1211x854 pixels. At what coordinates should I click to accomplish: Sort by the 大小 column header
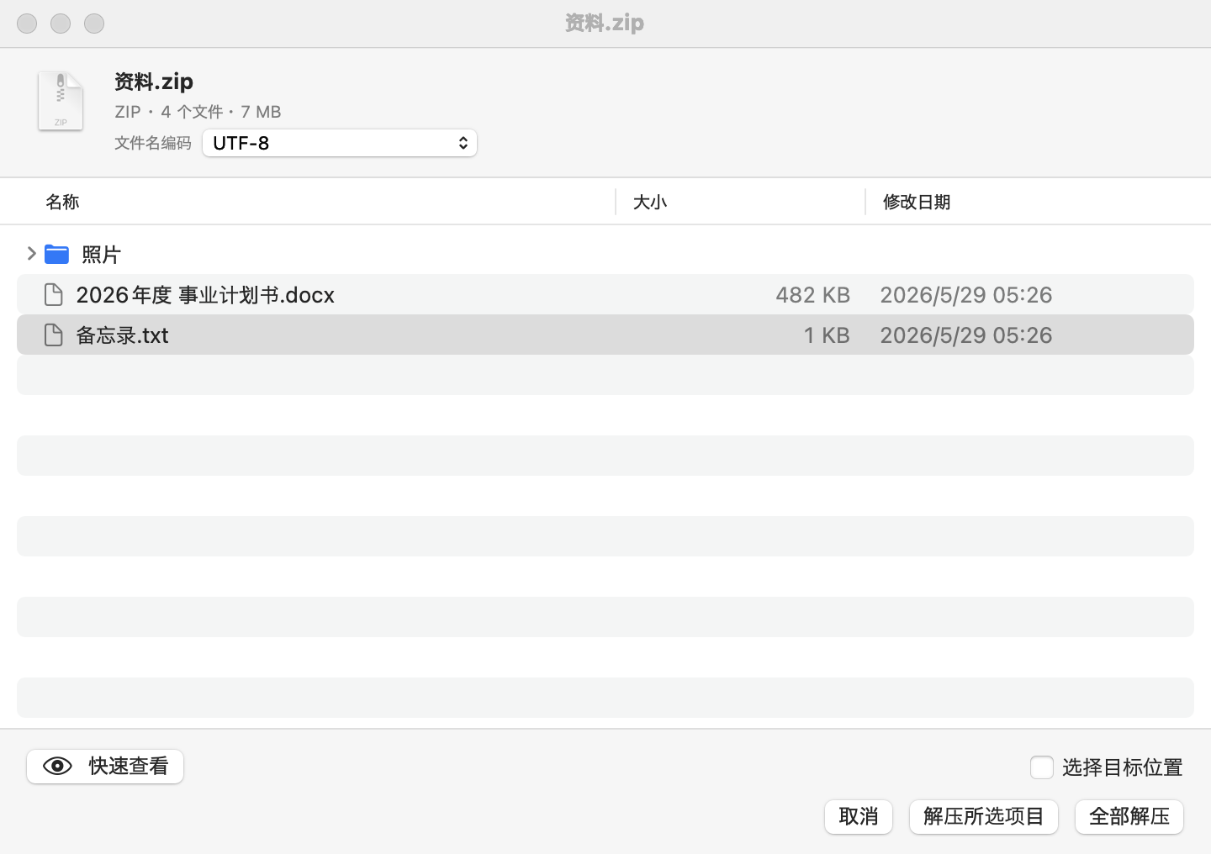click(650, 202)
